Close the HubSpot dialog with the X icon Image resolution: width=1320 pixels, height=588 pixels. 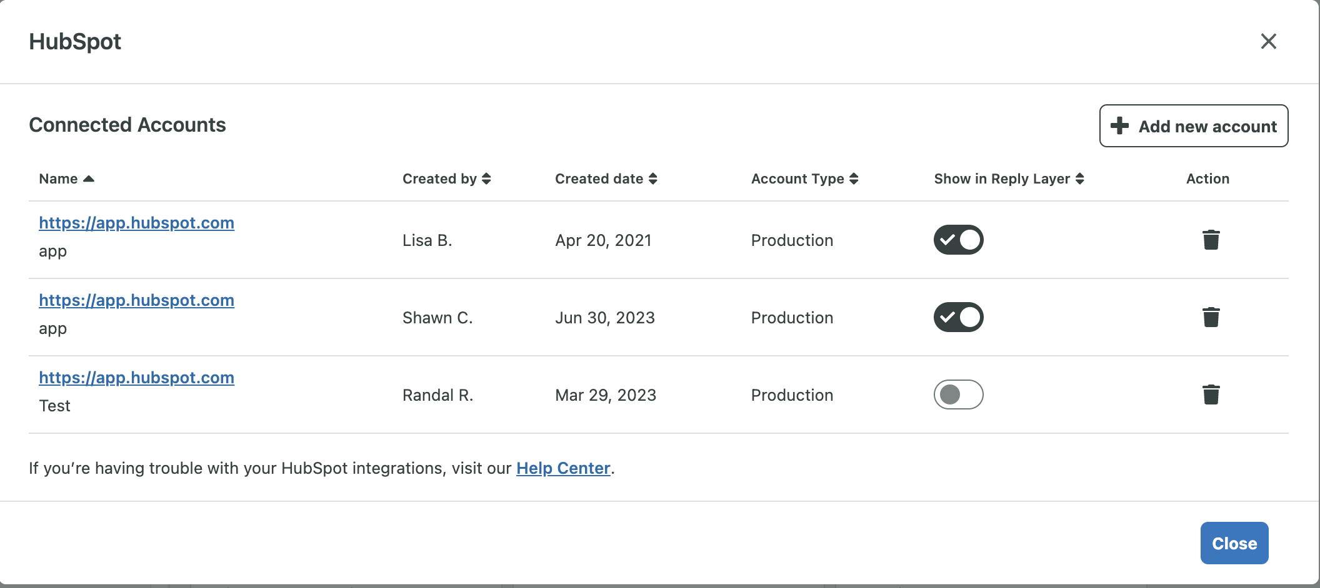(x=1268, y=41)
